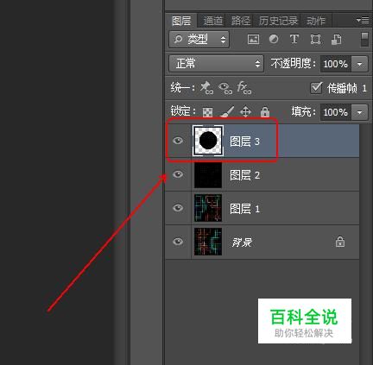Switch to the 动作 tab

click(316, 21)
